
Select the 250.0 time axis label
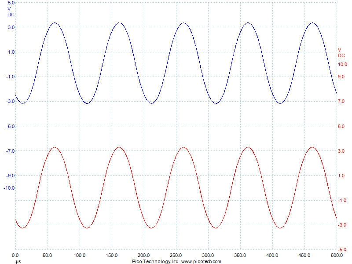(x=176, y=256)
